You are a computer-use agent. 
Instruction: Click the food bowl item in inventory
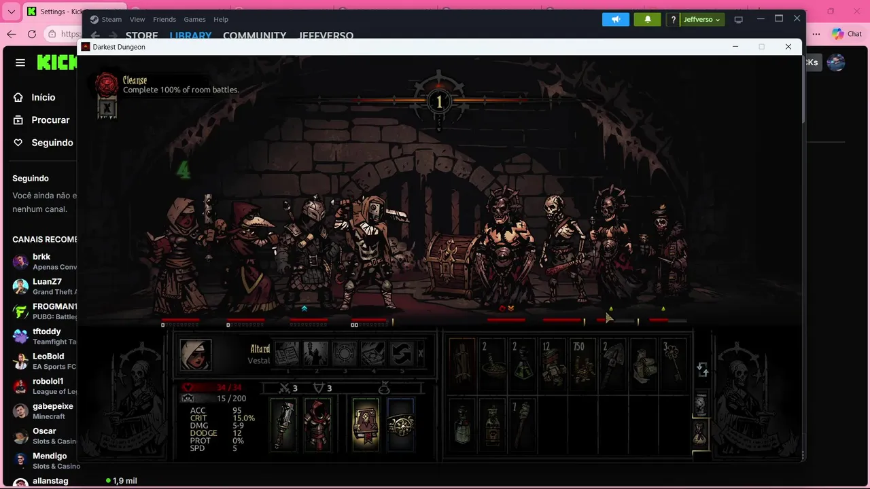492,365
